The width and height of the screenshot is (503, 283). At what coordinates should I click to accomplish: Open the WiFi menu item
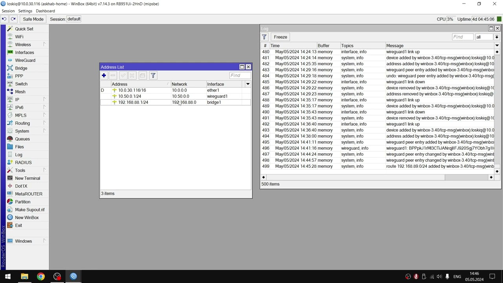point(19,37)
